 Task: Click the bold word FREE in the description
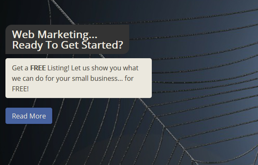[38, 68]
